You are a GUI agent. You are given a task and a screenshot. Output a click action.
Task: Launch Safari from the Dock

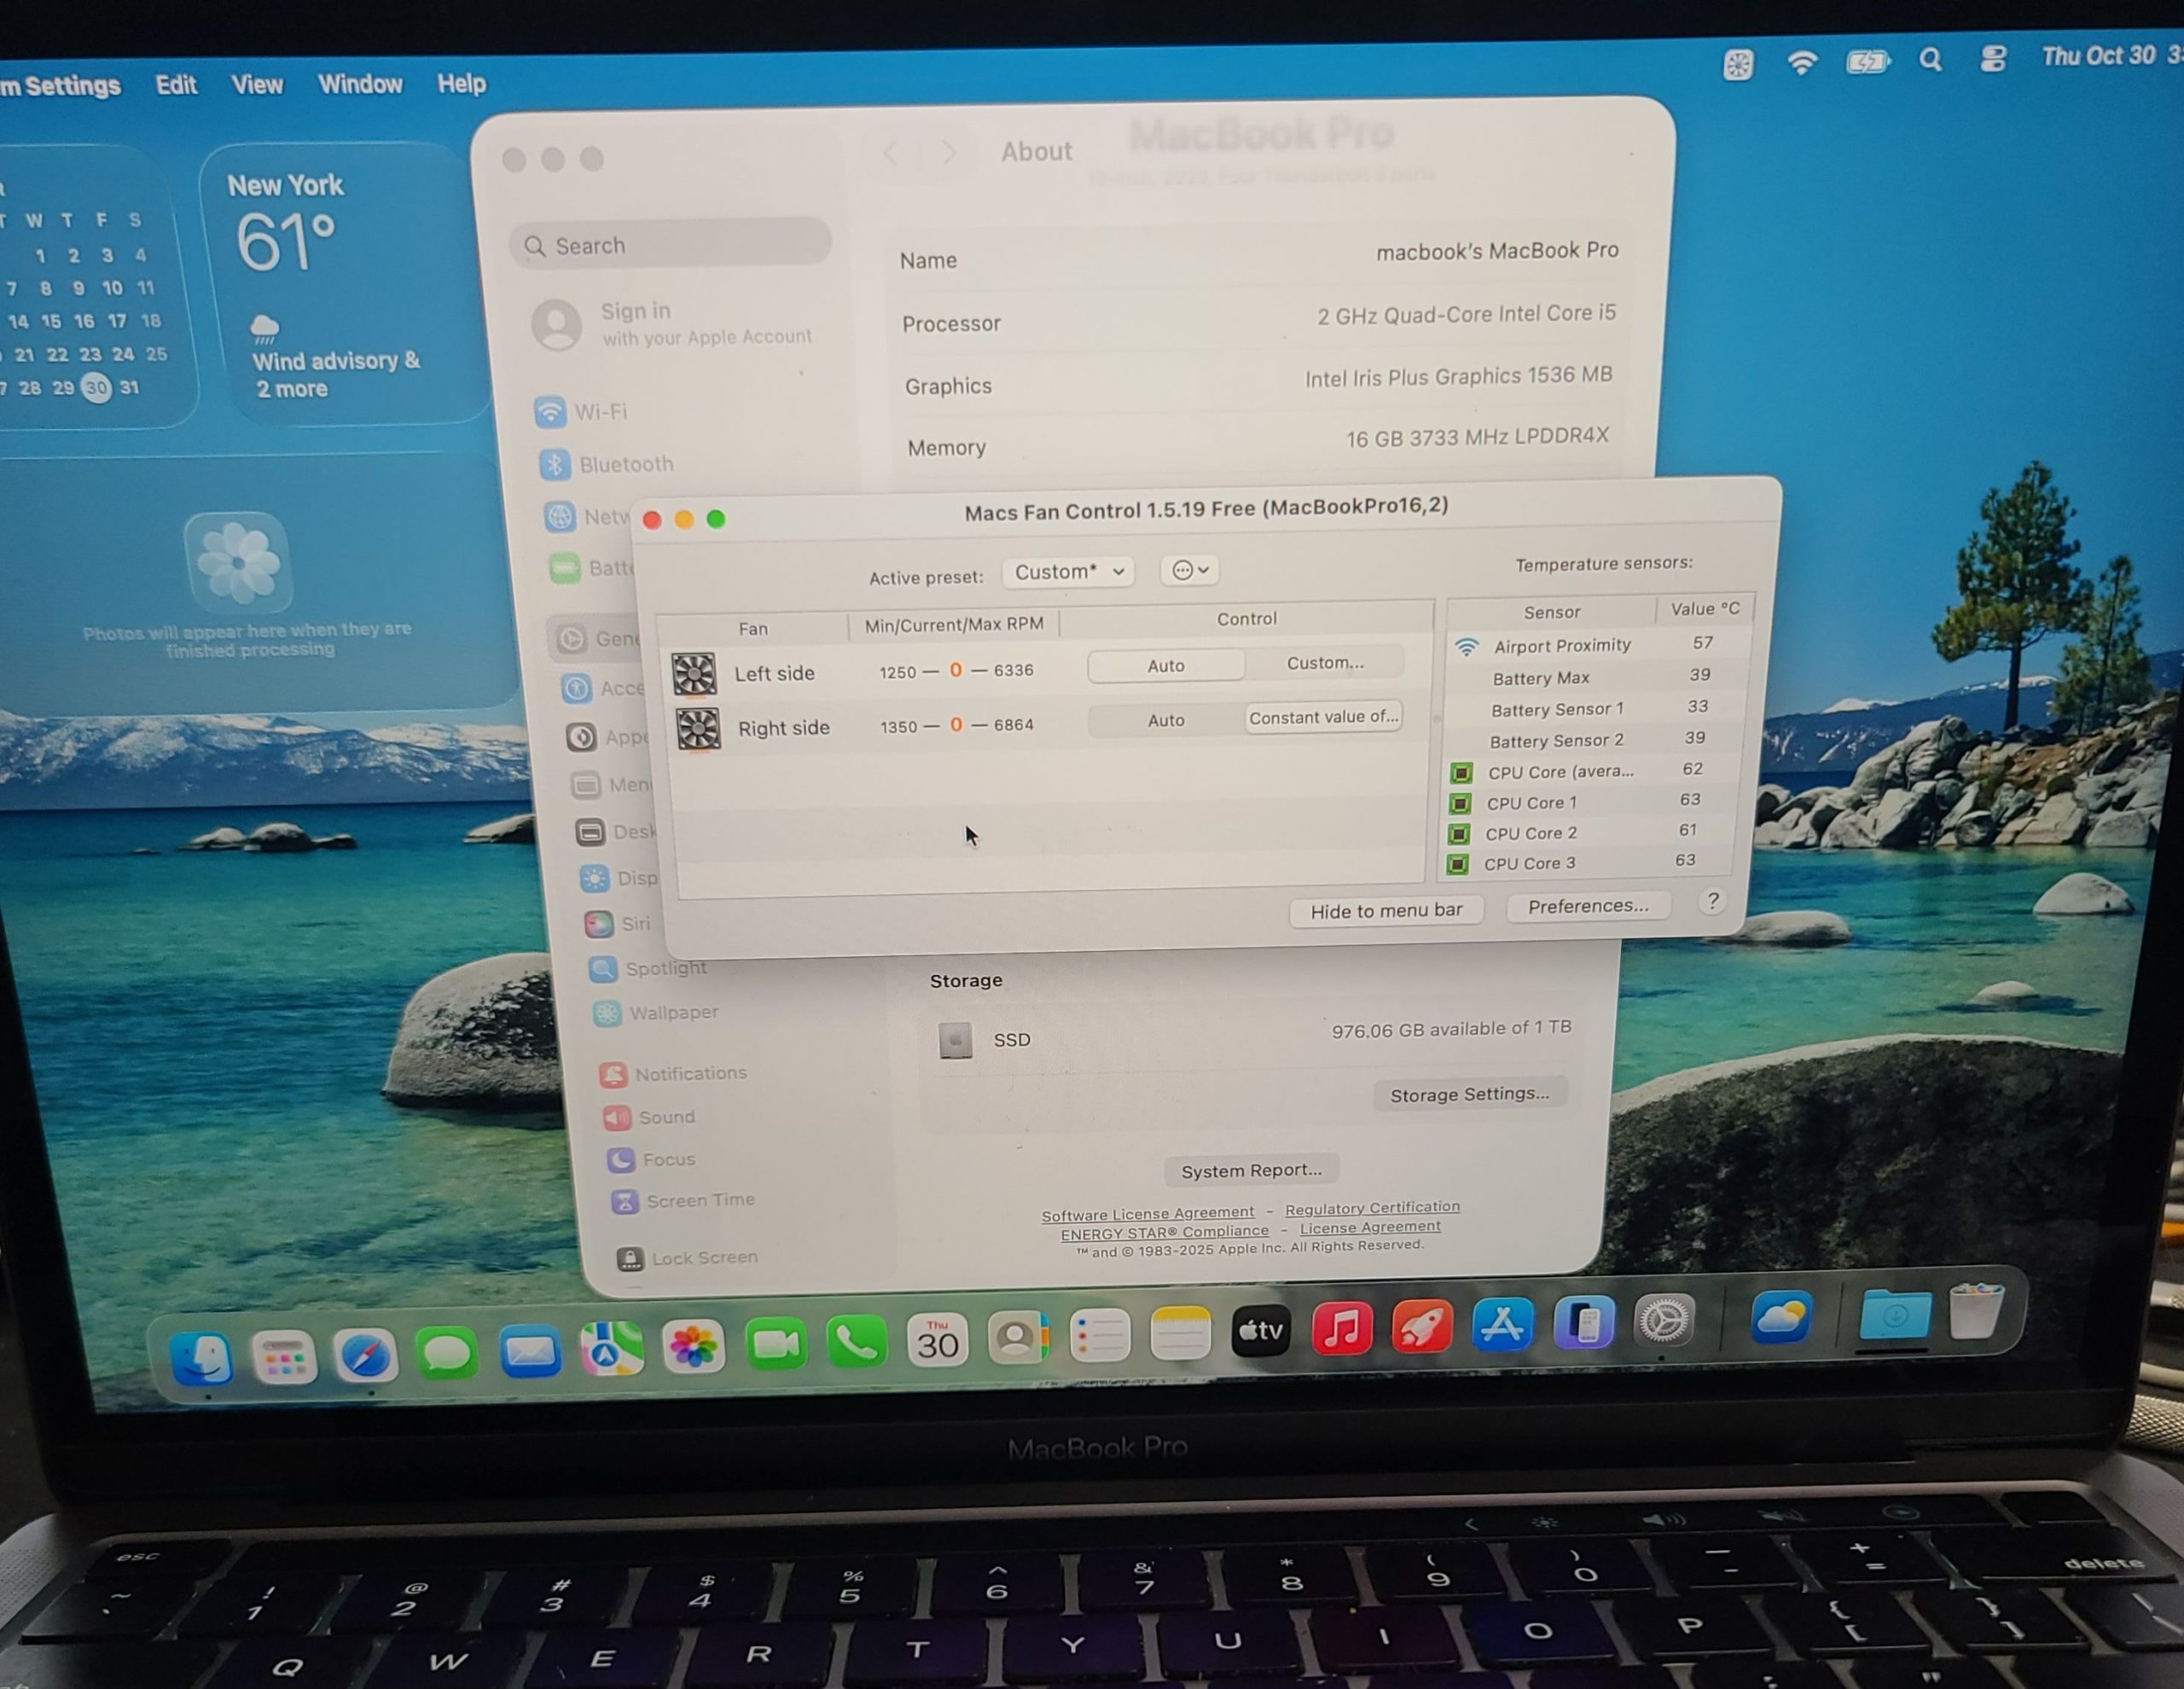365,1355
